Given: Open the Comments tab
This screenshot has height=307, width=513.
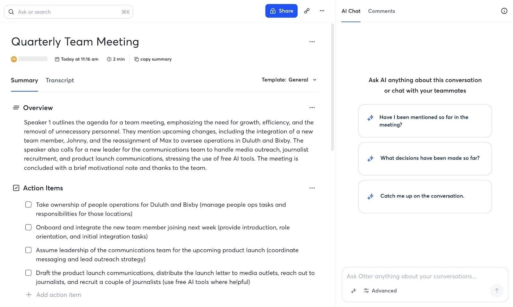Looking at the screenshot, I should coord(381,11).
